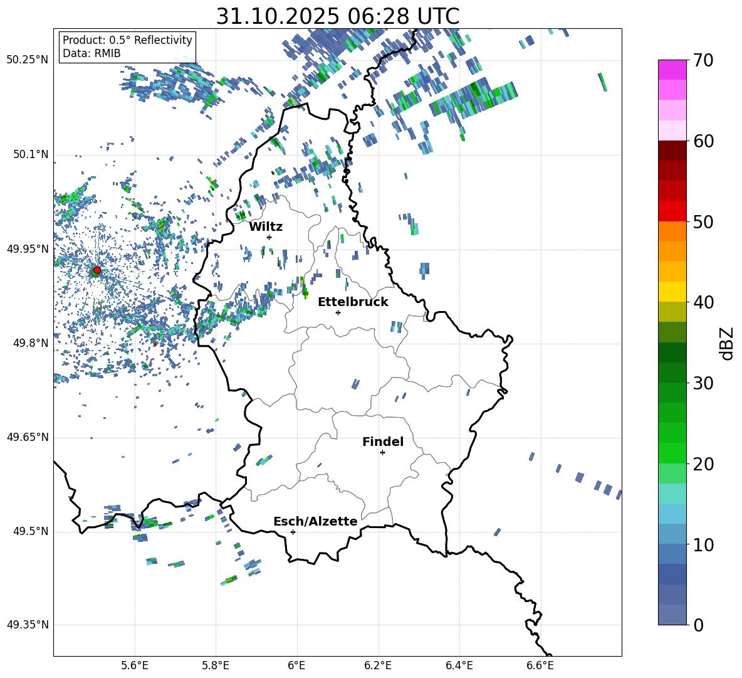Click the 40 tick label on colorbar

tap(703, 302)
